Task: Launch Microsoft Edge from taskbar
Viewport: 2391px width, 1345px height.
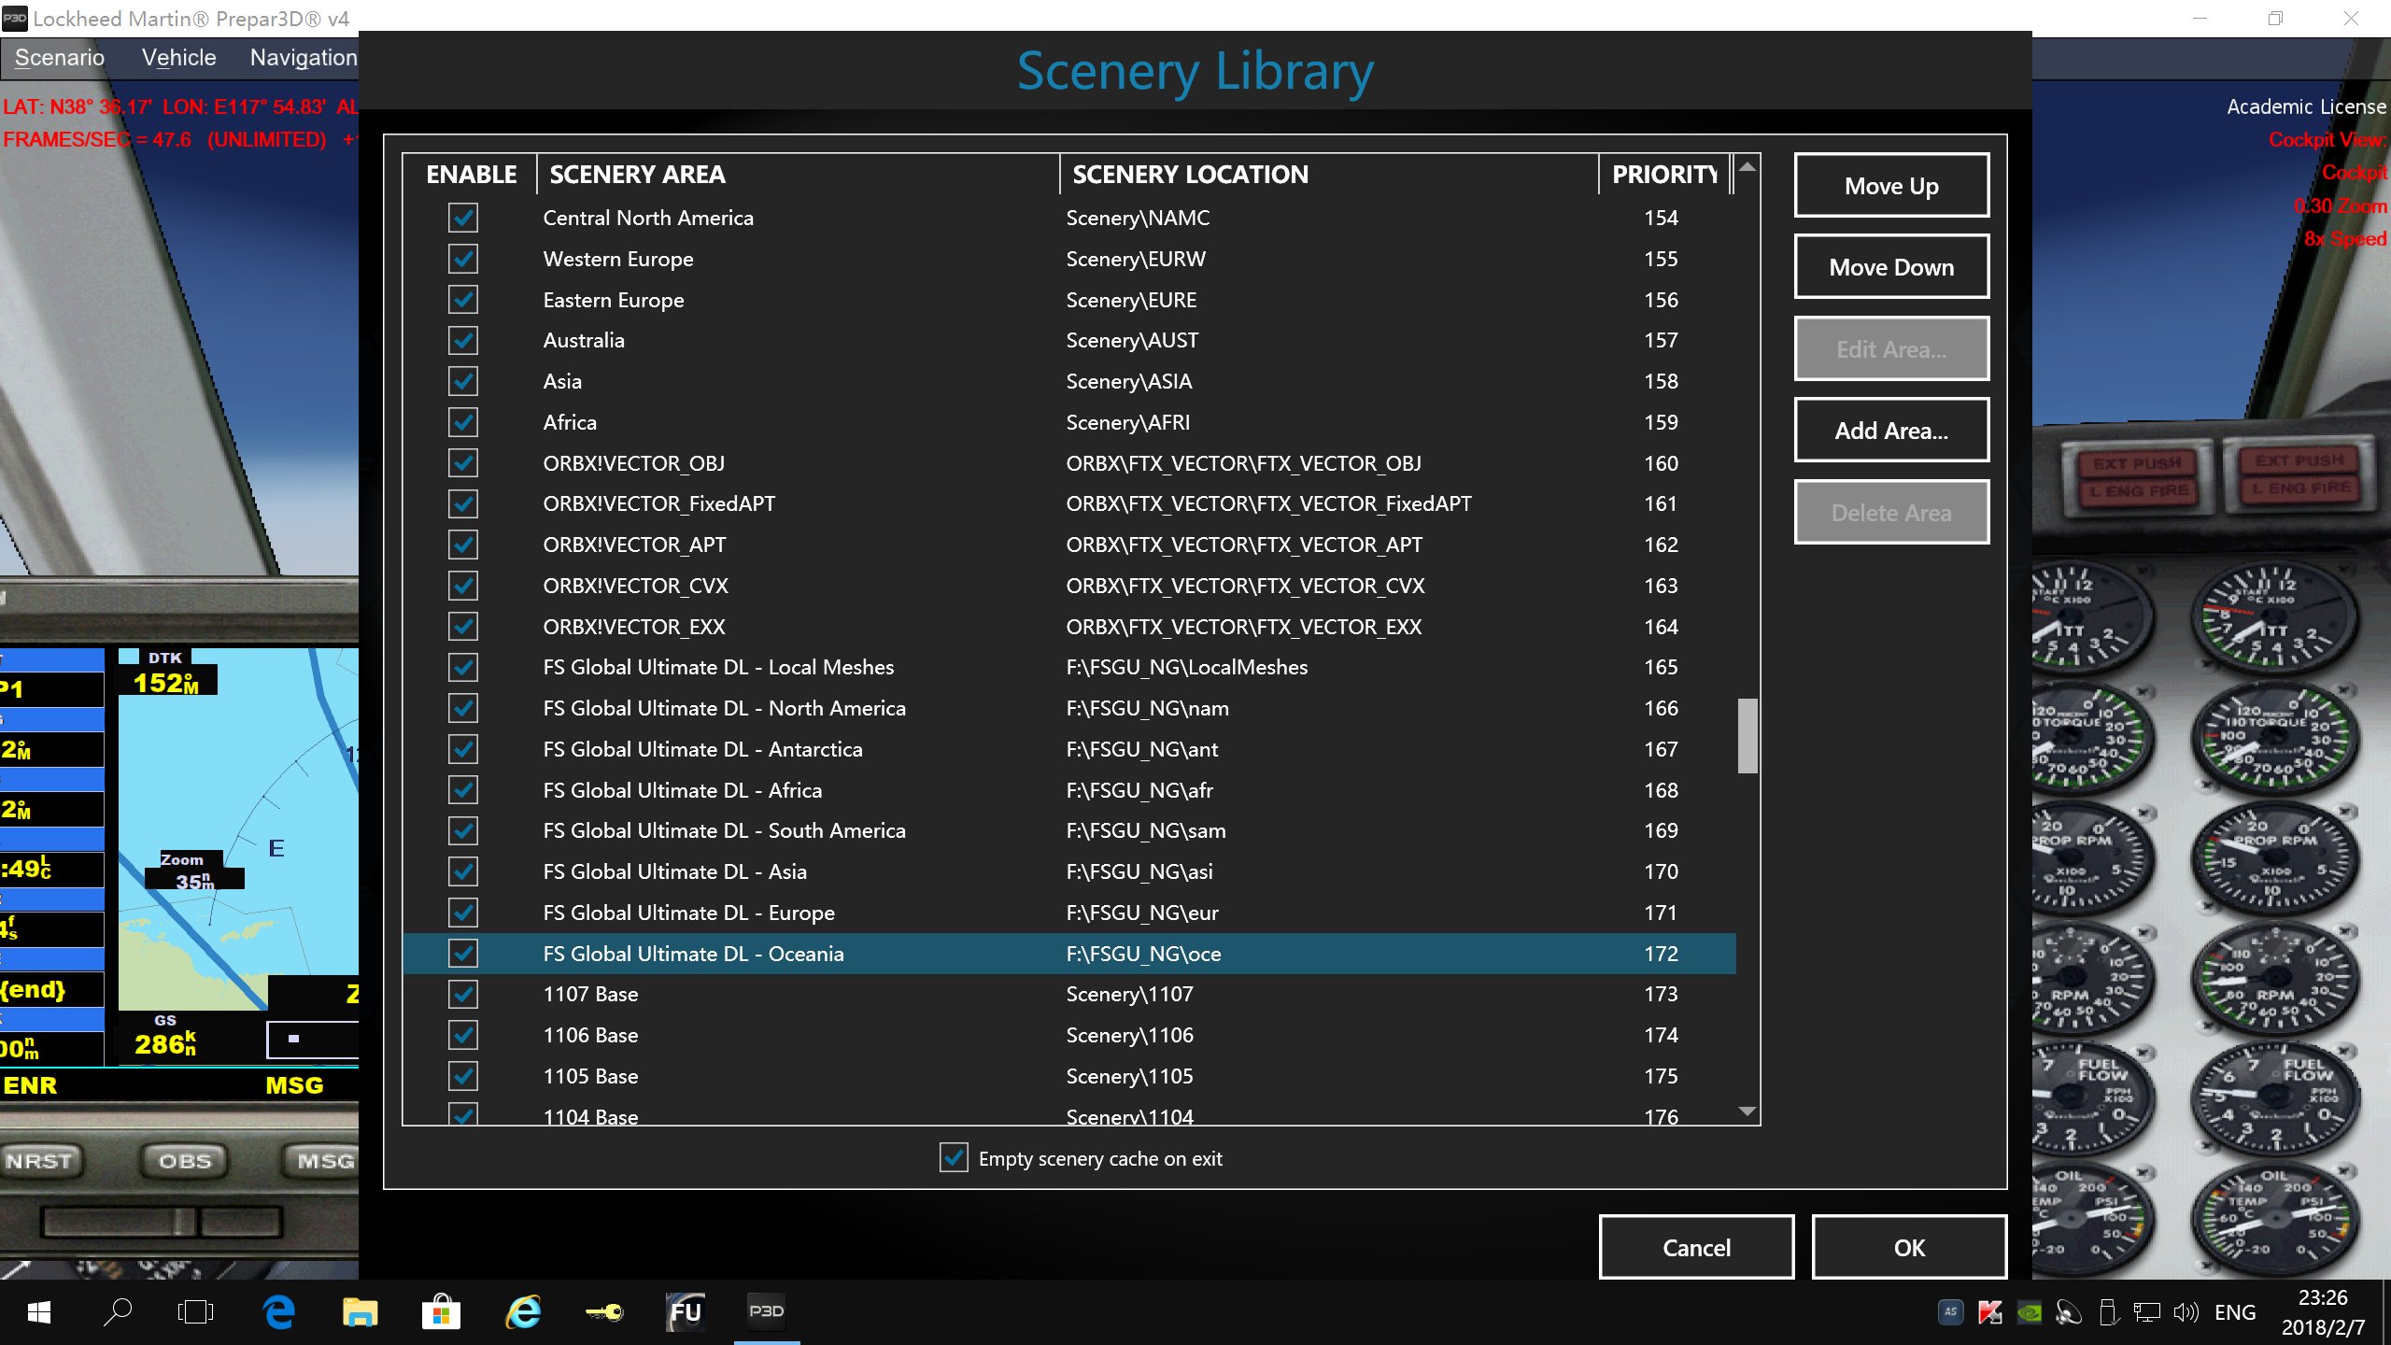Action: tap(279, 1312)
